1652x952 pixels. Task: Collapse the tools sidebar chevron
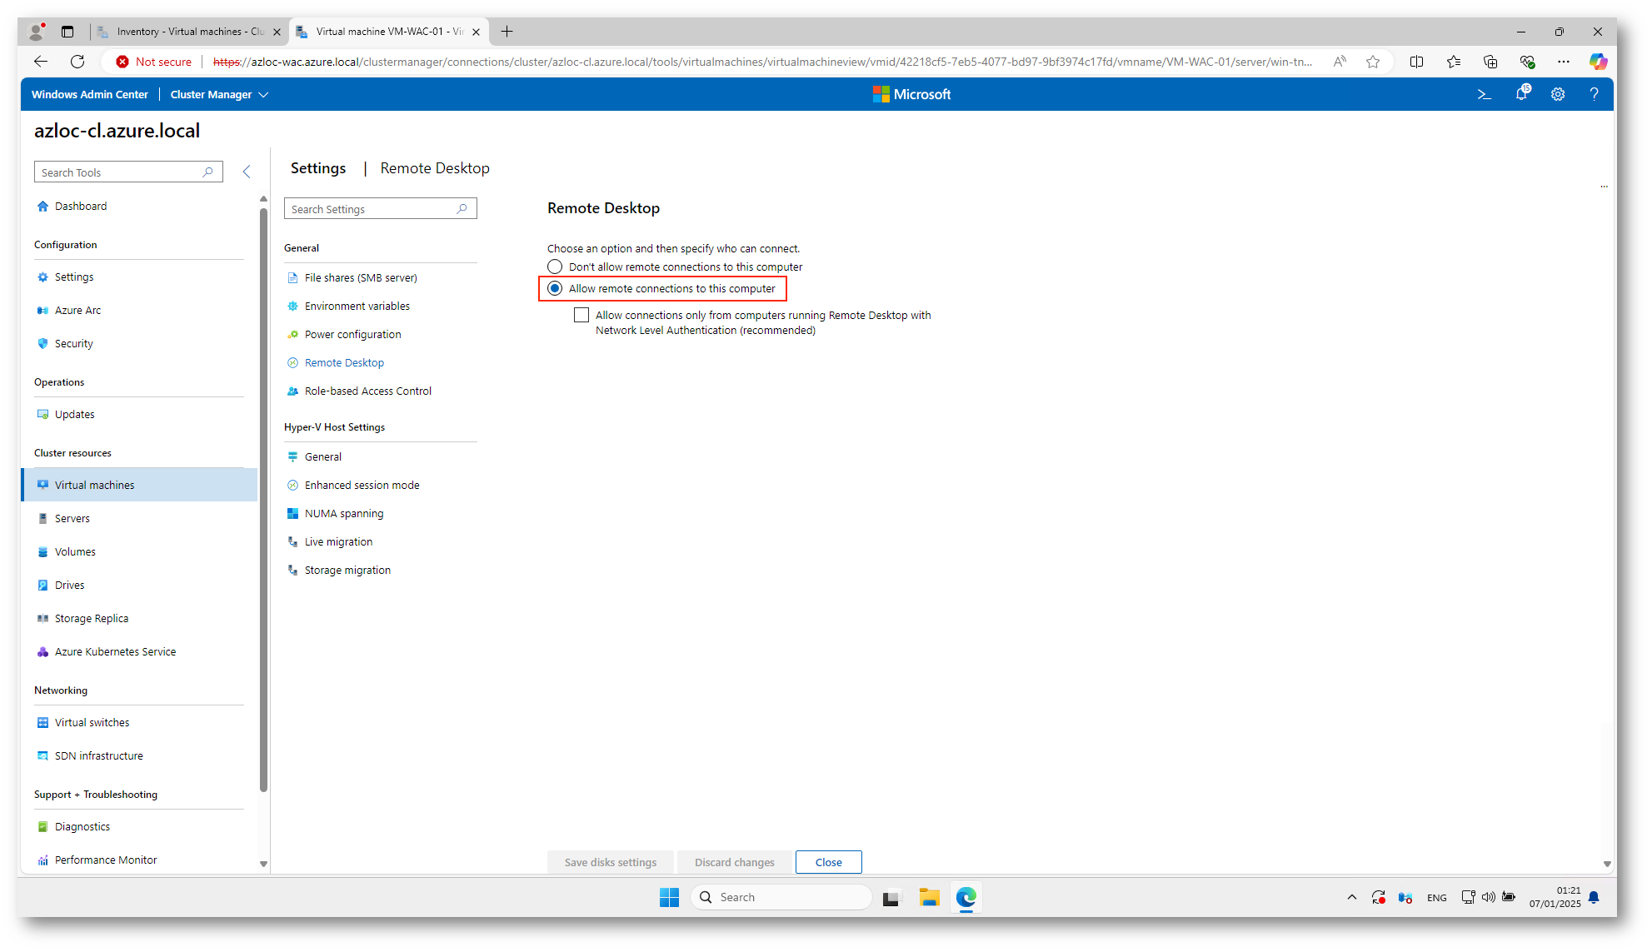pos(247,172)
